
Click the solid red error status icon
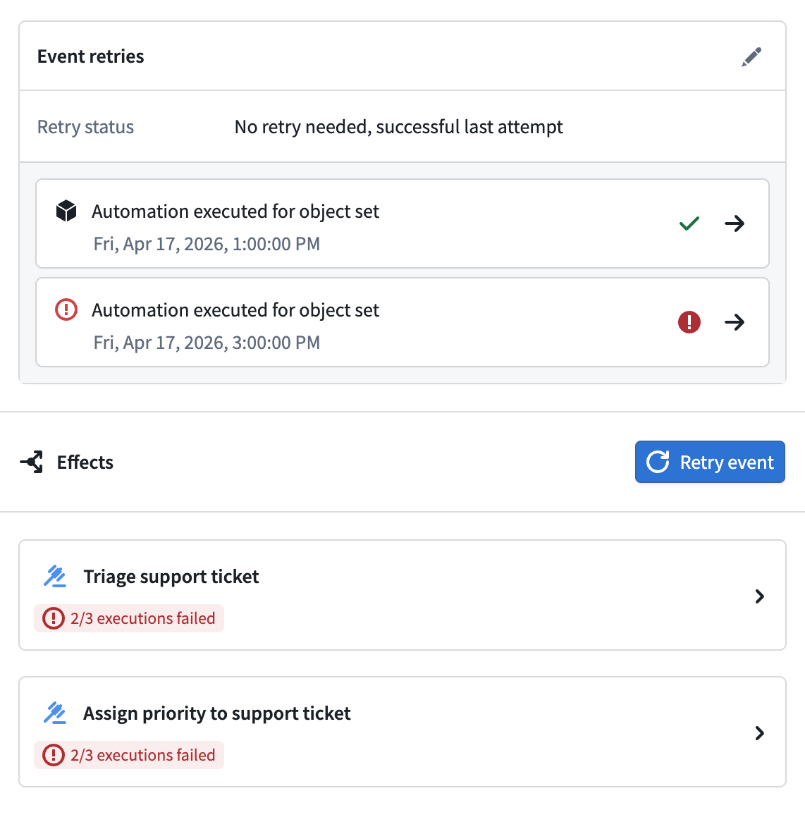point(689,322)
